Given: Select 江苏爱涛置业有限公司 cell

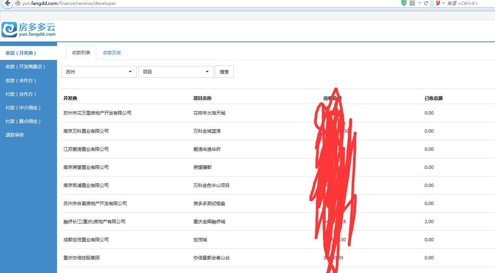Looking at the screenshot, I should (x=86, y=149).
